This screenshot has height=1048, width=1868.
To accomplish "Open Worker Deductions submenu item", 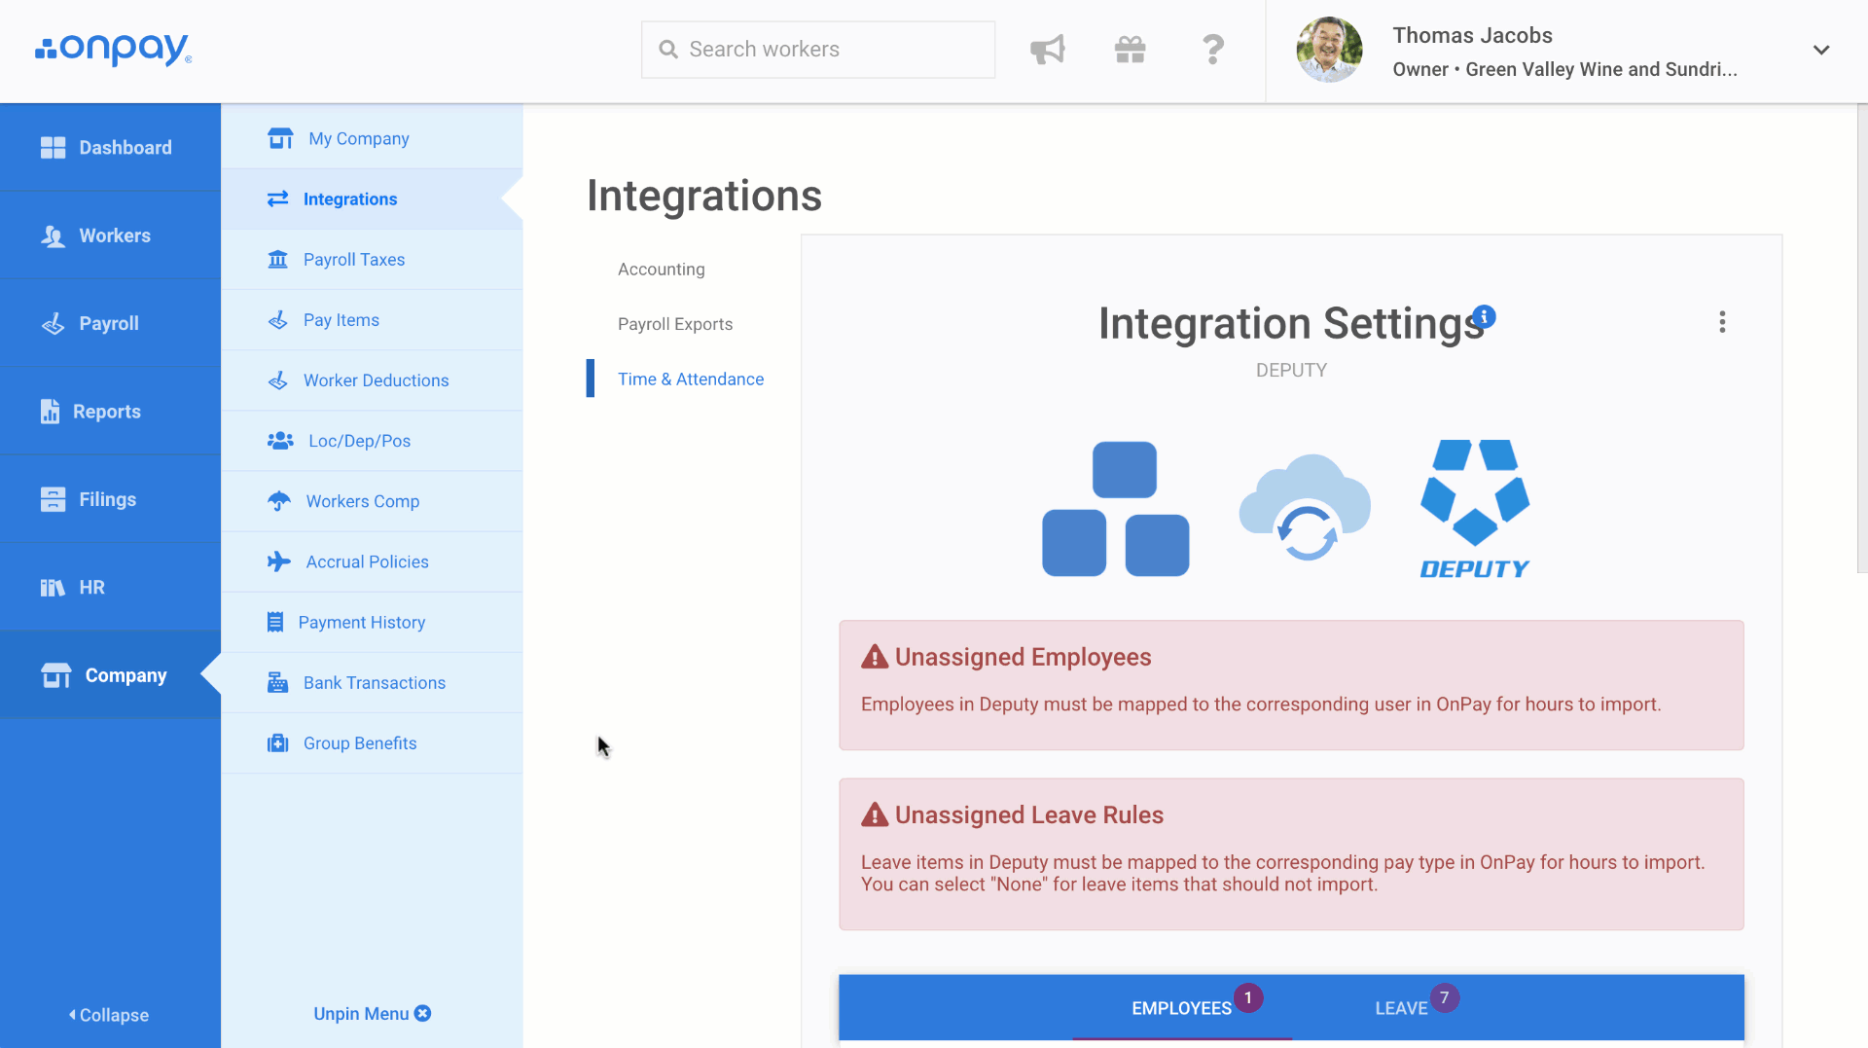I will [372, 380].
